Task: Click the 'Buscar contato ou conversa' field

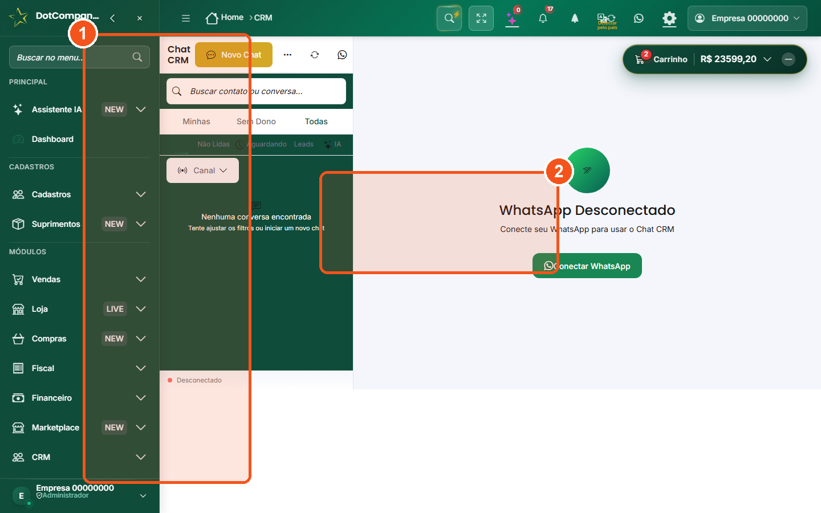Action: pos(256,91)
